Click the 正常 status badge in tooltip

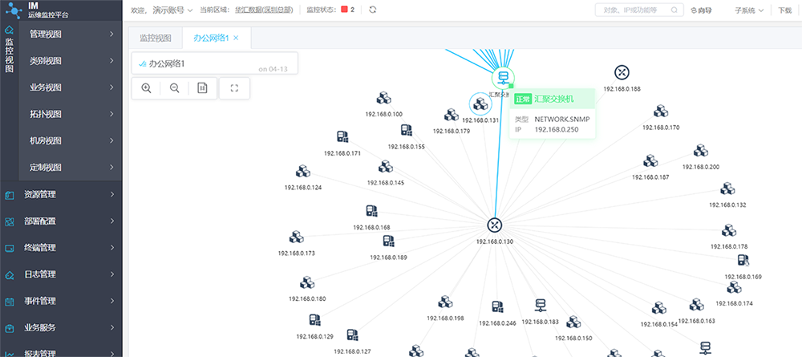pos(522,99)
